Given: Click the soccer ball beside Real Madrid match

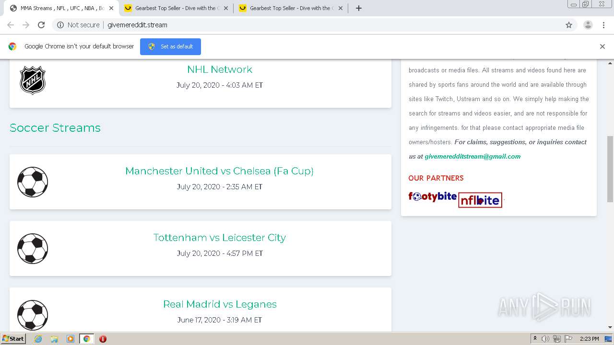Looking at the screenshot, I should coord(33,315).
